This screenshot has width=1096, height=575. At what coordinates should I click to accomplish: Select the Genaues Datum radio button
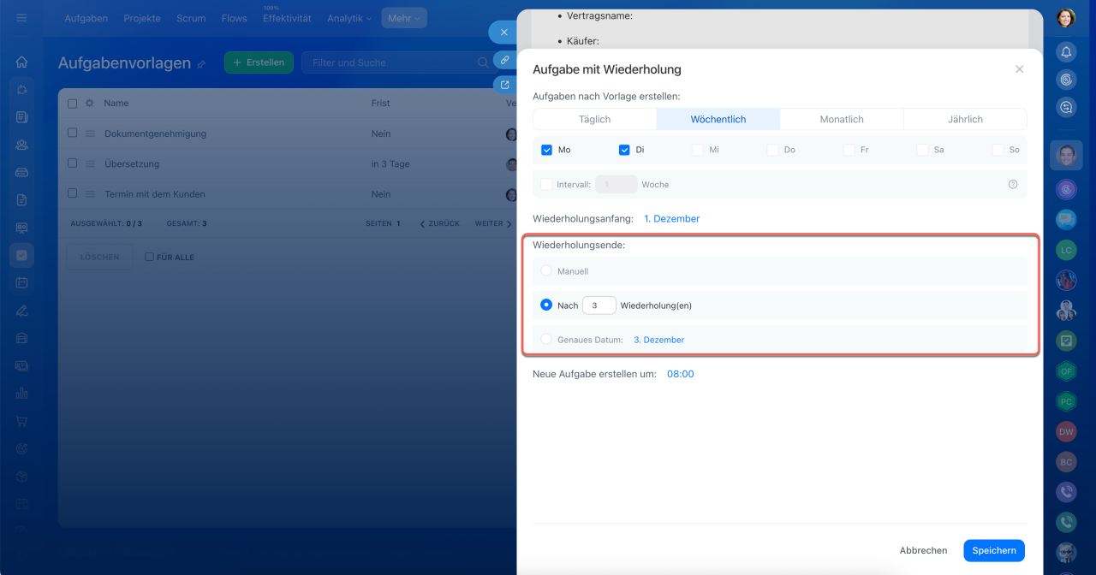546,339
